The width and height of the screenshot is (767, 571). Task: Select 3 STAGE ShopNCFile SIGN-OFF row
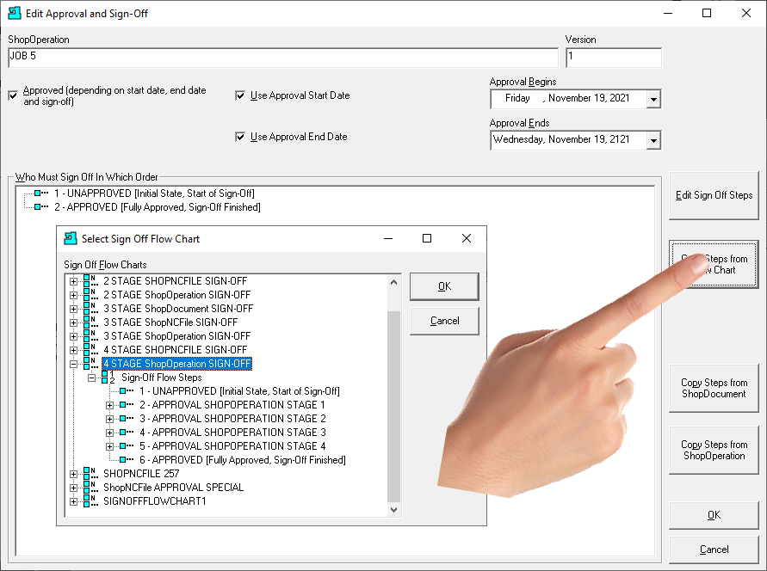point(170,322)
